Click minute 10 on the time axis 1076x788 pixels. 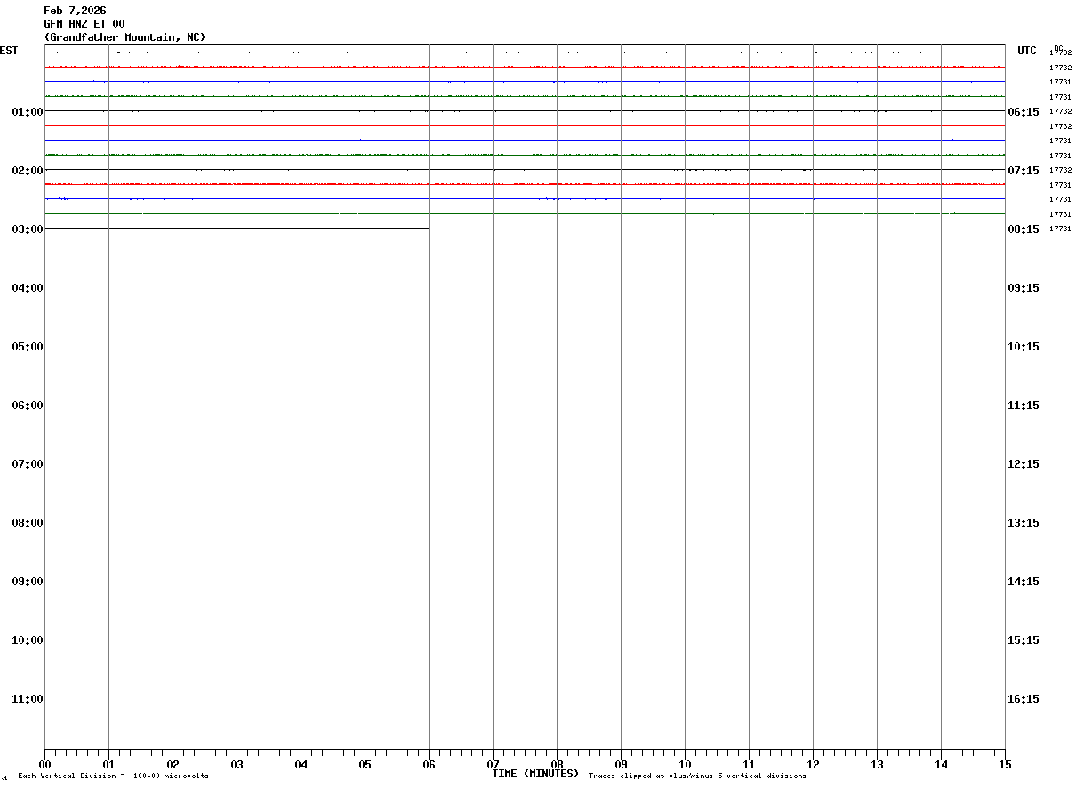click(x=685, y=764)
